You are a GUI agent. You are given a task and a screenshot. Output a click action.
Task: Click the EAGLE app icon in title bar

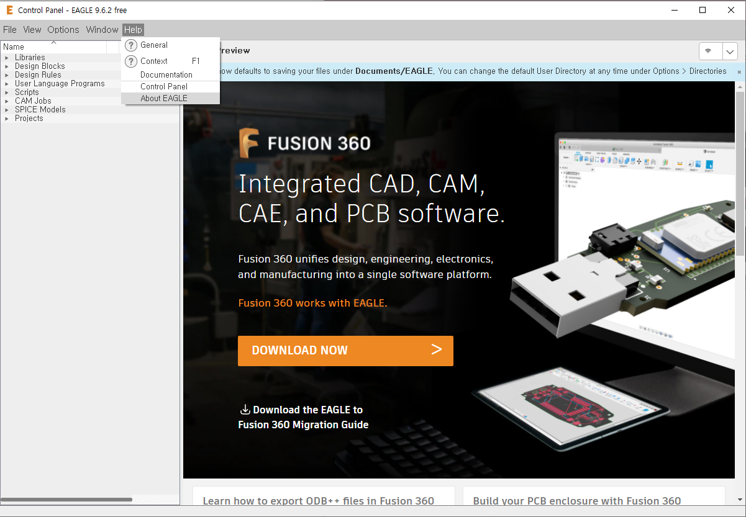[9, 10]
